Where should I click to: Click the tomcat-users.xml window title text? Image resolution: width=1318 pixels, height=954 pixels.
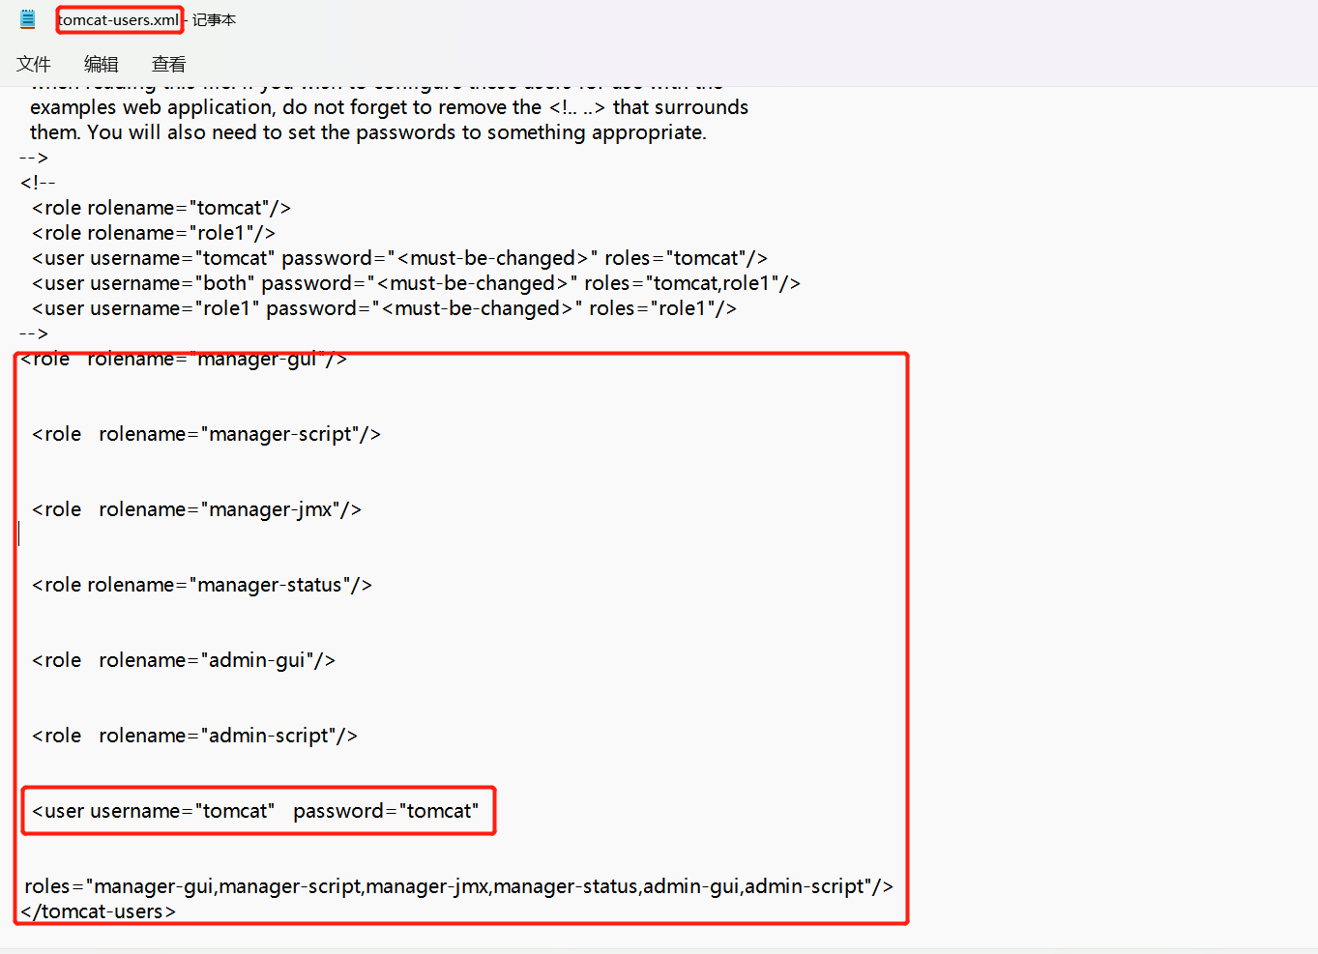119,19
